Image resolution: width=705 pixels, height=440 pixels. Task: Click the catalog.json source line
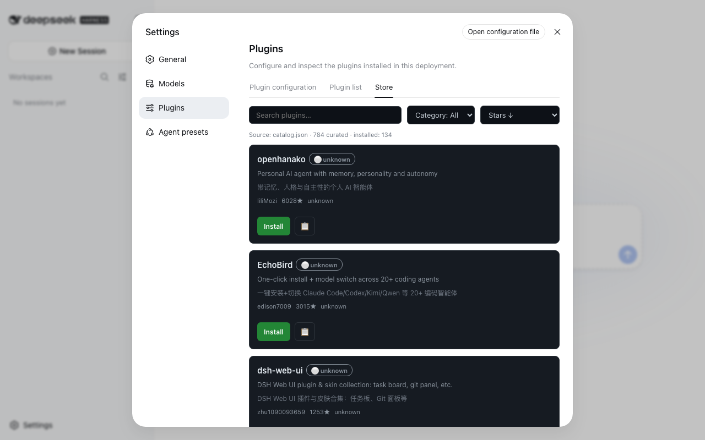coord(321,135)
